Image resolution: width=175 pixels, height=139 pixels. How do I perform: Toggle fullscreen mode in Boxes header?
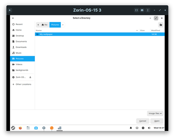(136, 10)
